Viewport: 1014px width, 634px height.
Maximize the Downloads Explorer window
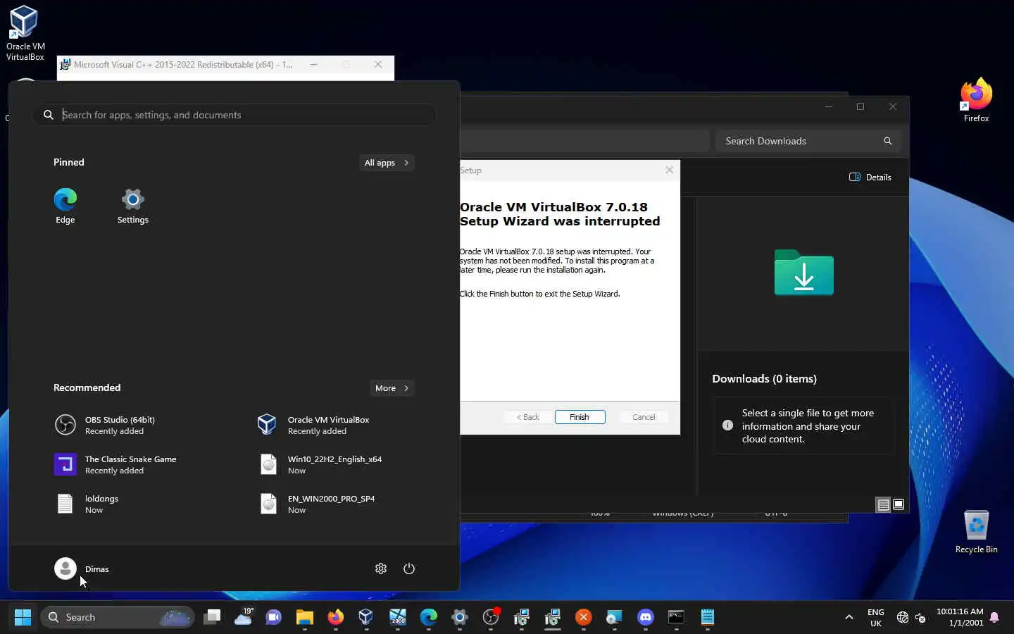click(x=860, y=106)
